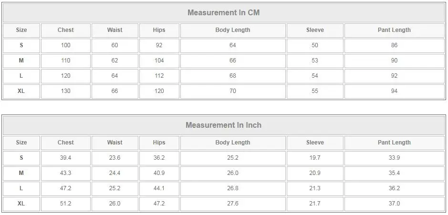The width and height of the screenshot is (448, 215).
Task: Click the chest value 130 for size XL
Action: (x=66, y=91)
